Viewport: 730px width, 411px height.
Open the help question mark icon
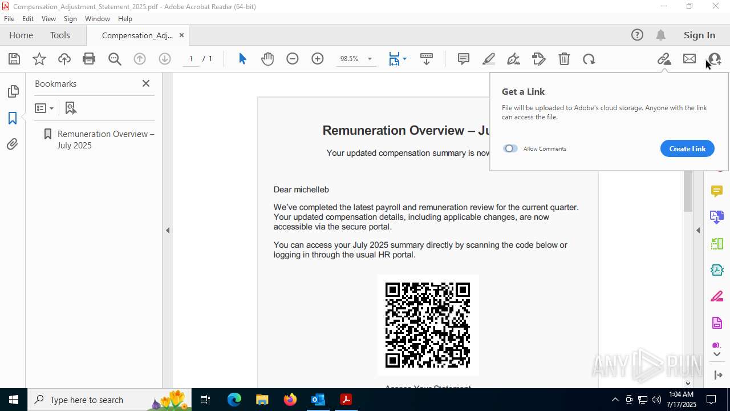637,35
